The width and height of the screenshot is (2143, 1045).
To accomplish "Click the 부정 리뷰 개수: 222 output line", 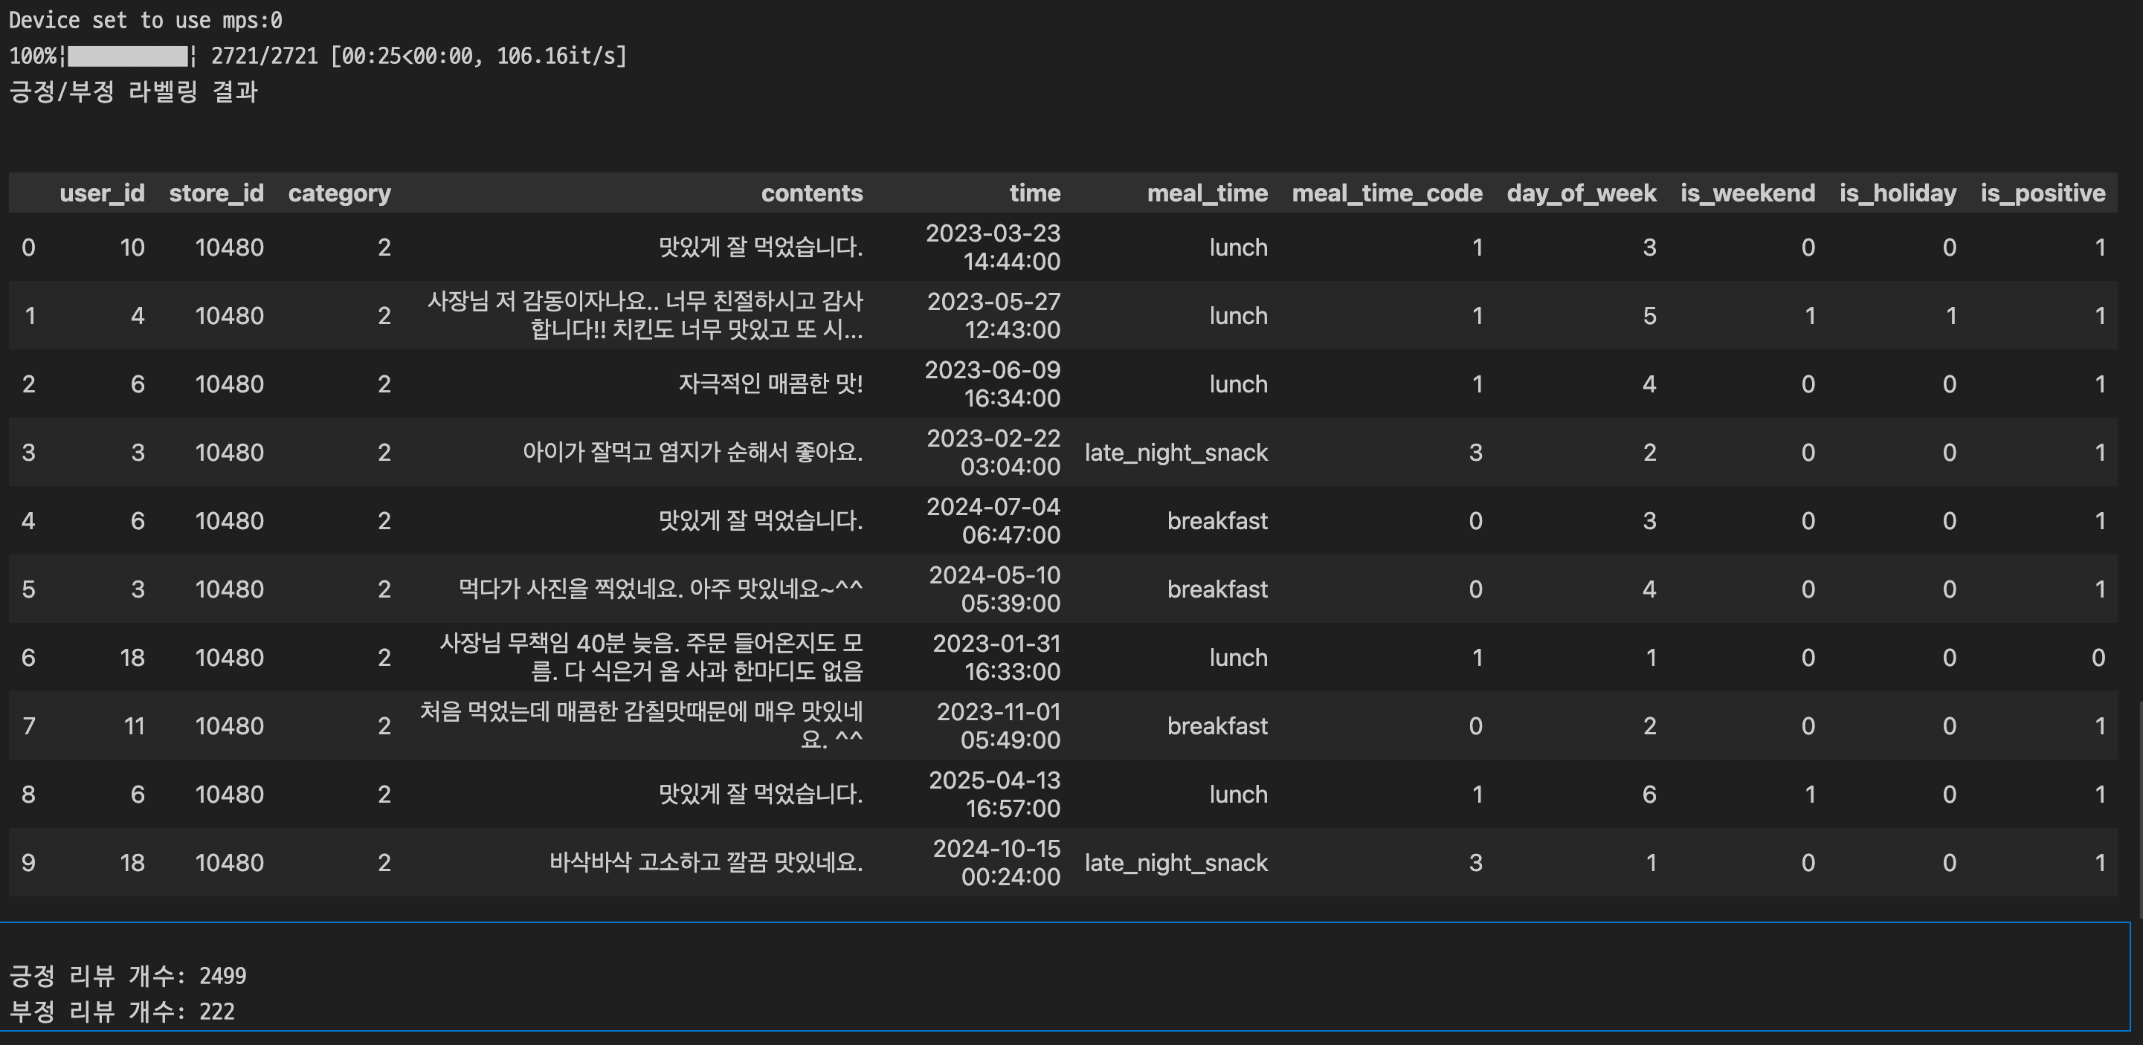I will [121, 1011].
